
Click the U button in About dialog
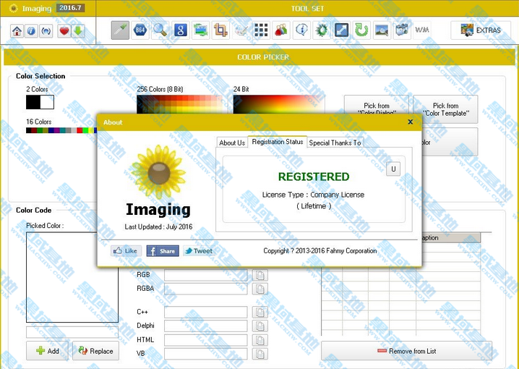pos(393,169)
